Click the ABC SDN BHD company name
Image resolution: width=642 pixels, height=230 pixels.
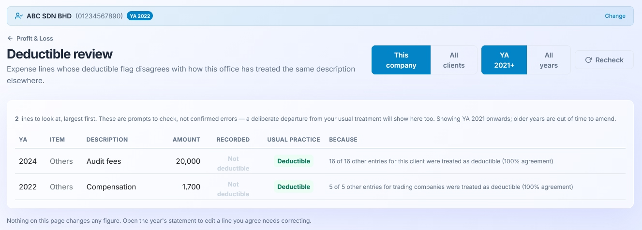[x=49, y=16]
